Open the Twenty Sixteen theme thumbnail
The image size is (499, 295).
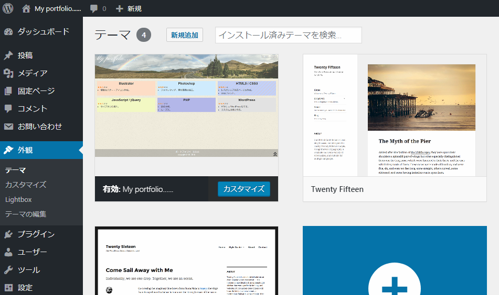[186, 261]
